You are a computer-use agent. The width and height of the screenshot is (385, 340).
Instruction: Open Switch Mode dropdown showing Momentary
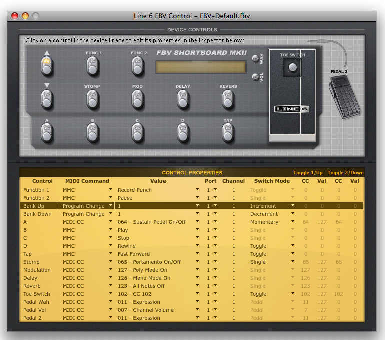click(x=293, y=222)
